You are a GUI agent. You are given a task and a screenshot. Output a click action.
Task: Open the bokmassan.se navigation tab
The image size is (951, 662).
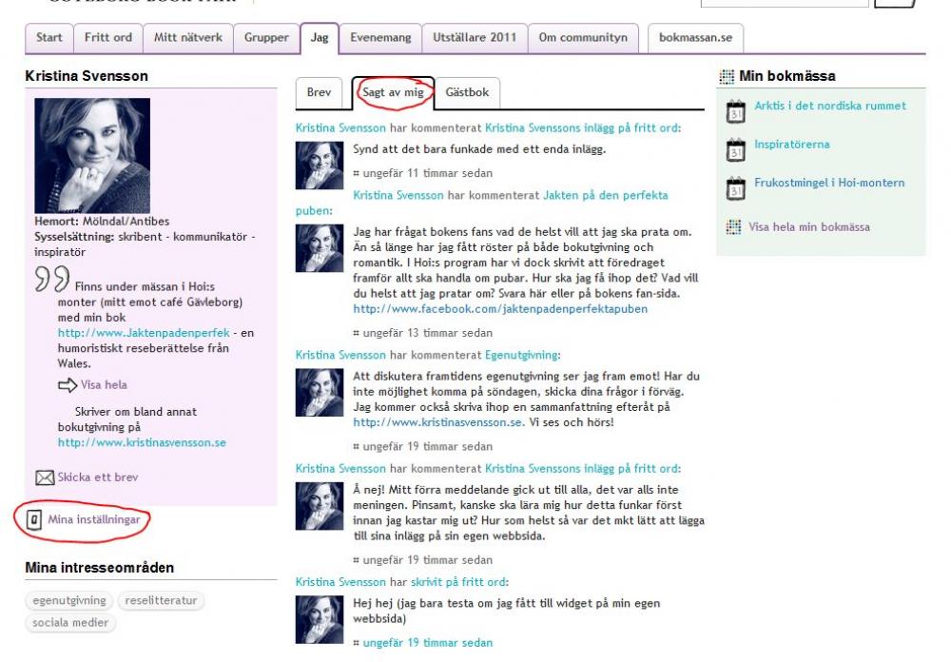(x=696, y=38)
